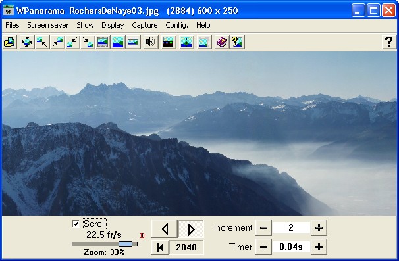Minimize the WPanorama window
This screenshot has height=261, width=399.
(358, 11)
